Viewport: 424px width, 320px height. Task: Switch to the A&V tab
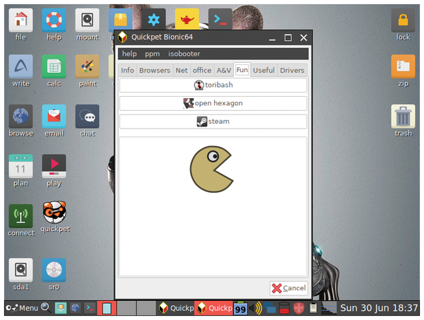[x=224, y=70]
